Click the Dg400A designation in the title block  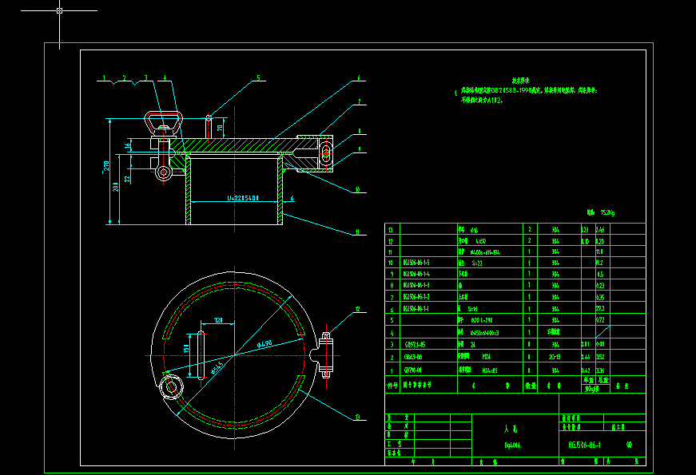[514, 443]
